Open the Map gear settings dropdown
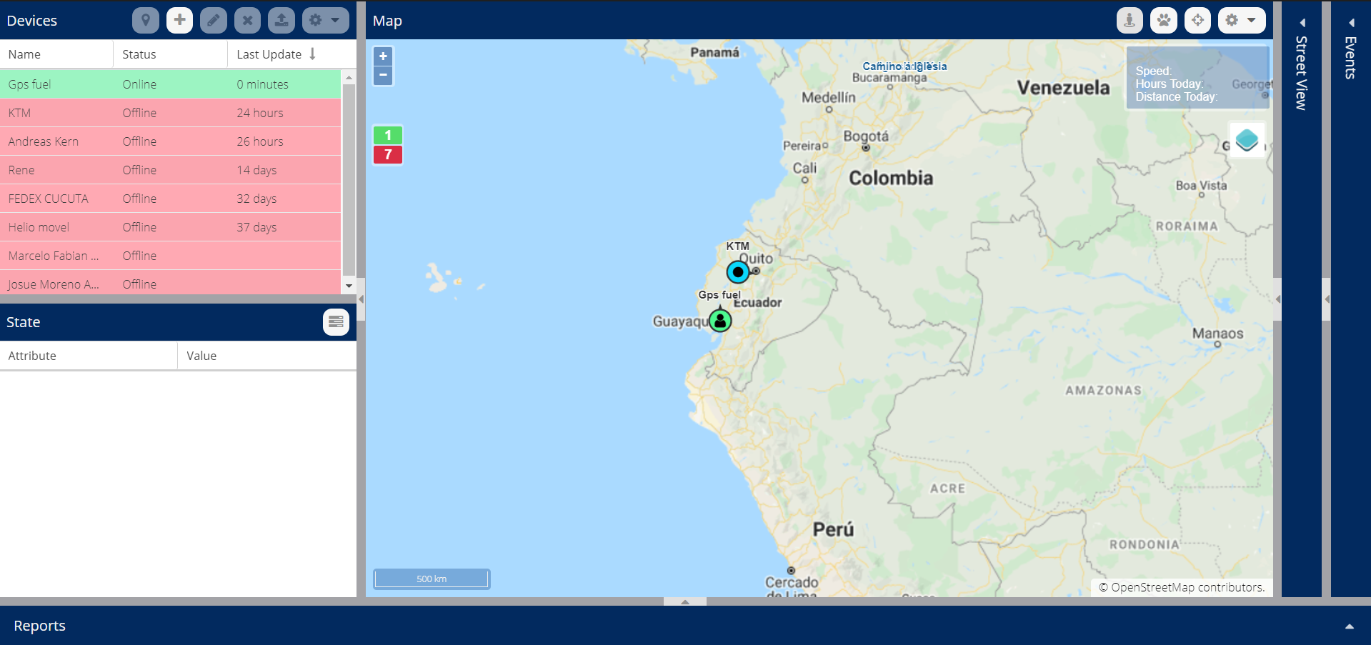Screen dimensions: 1371x645 (x=1242, y=20)
